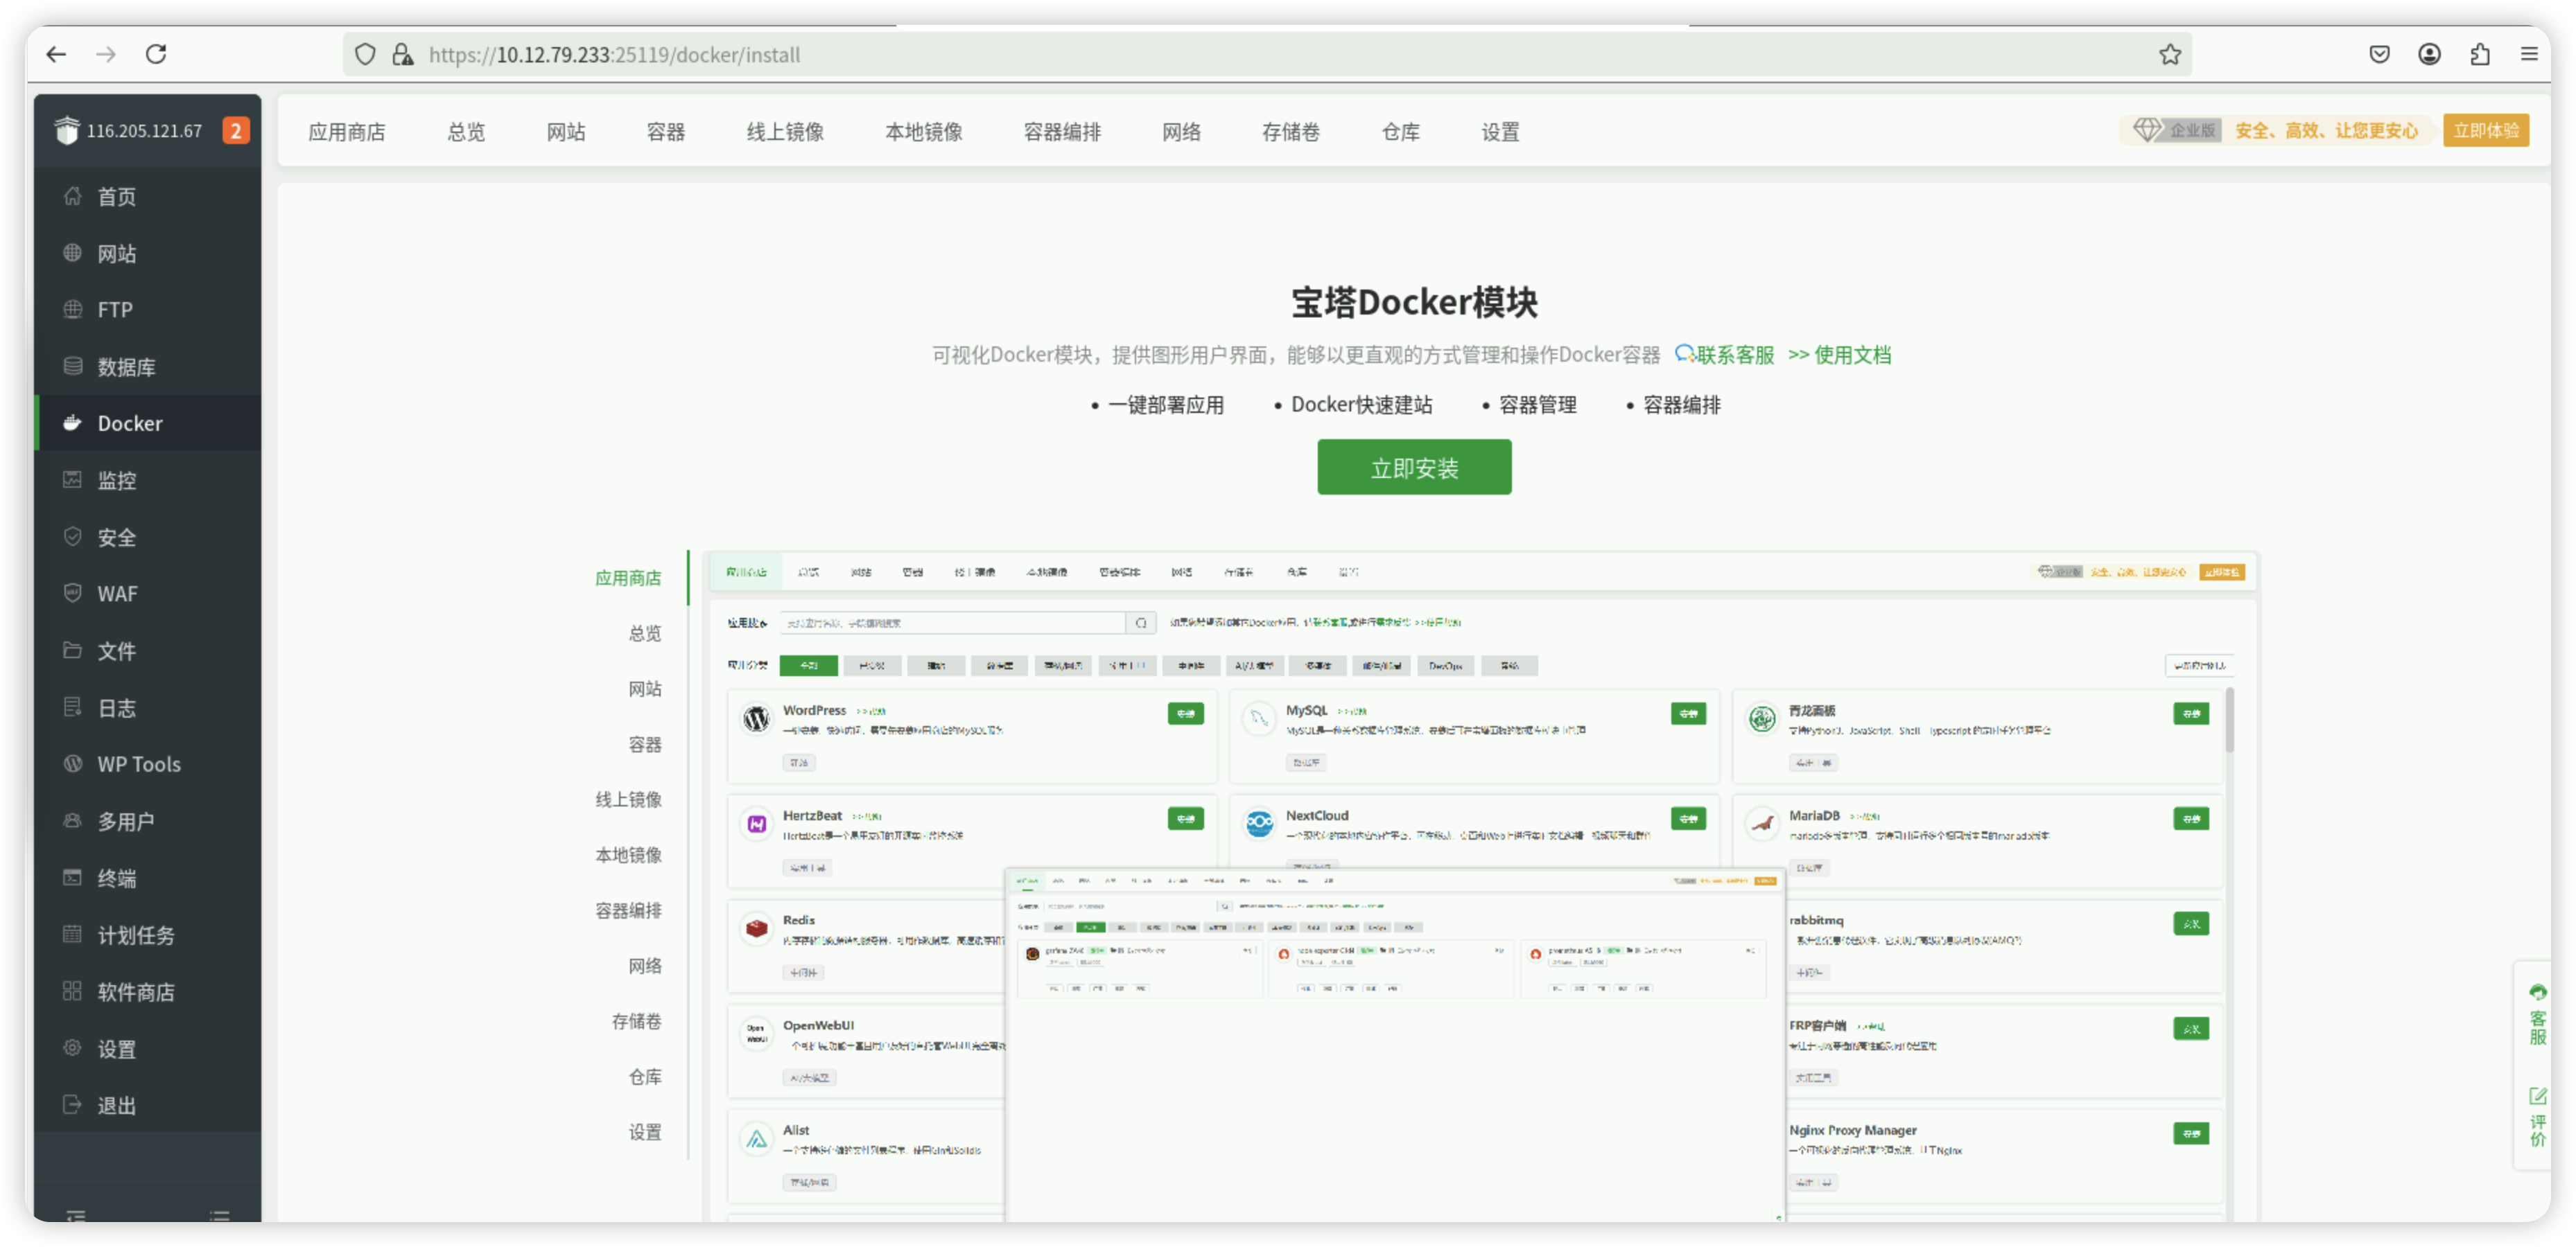Click the Docker module preview screenshot
The image size is (2576, 1247).
pyautogui.click(x=1480, y=885)
